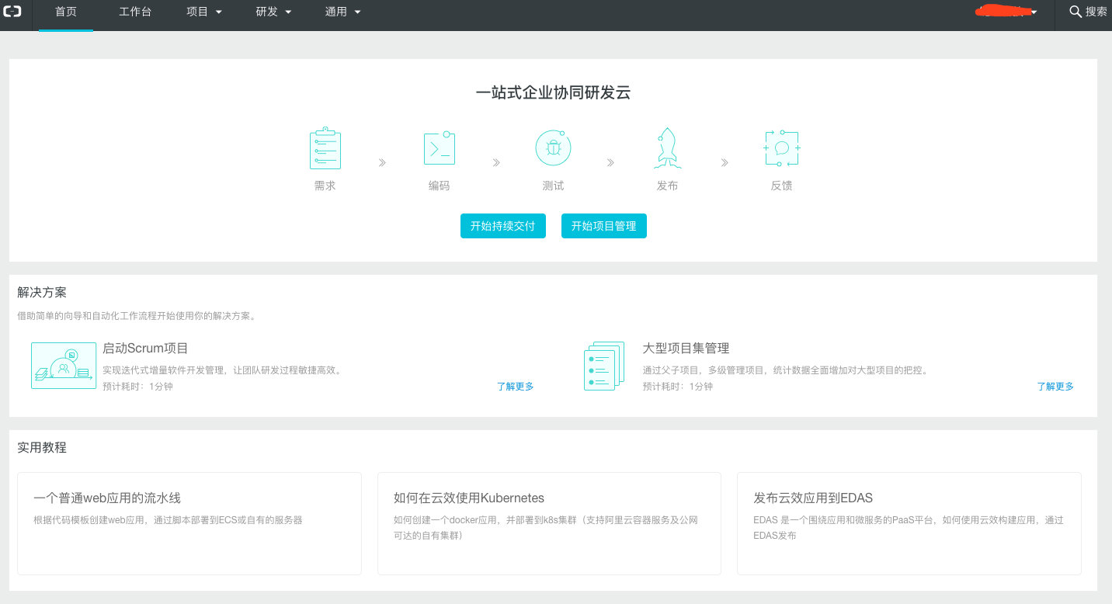This screenshot has width=1112, height=604.
Task: Click the 开始持续交付 button
Action: coord(502,226)
